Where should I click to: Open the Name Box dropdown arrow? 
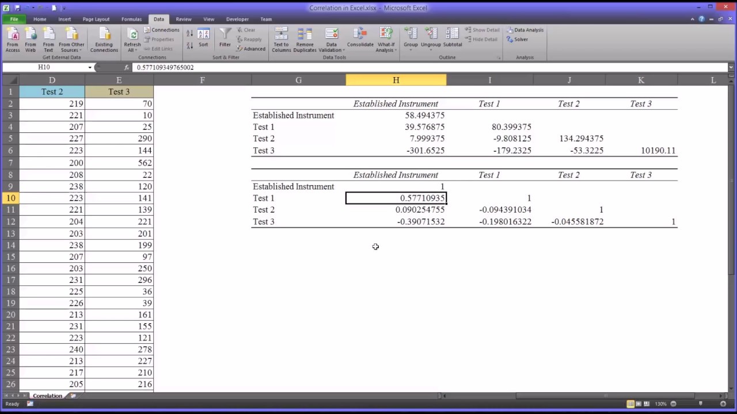[90, 67]
